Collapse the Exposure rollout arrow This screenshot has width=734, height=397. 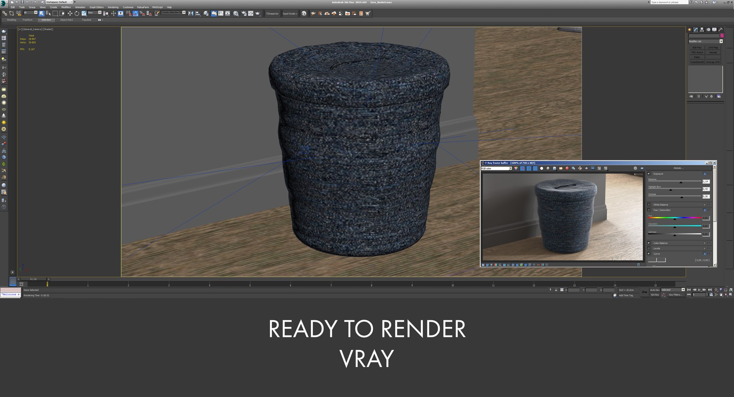pos(705,174)
